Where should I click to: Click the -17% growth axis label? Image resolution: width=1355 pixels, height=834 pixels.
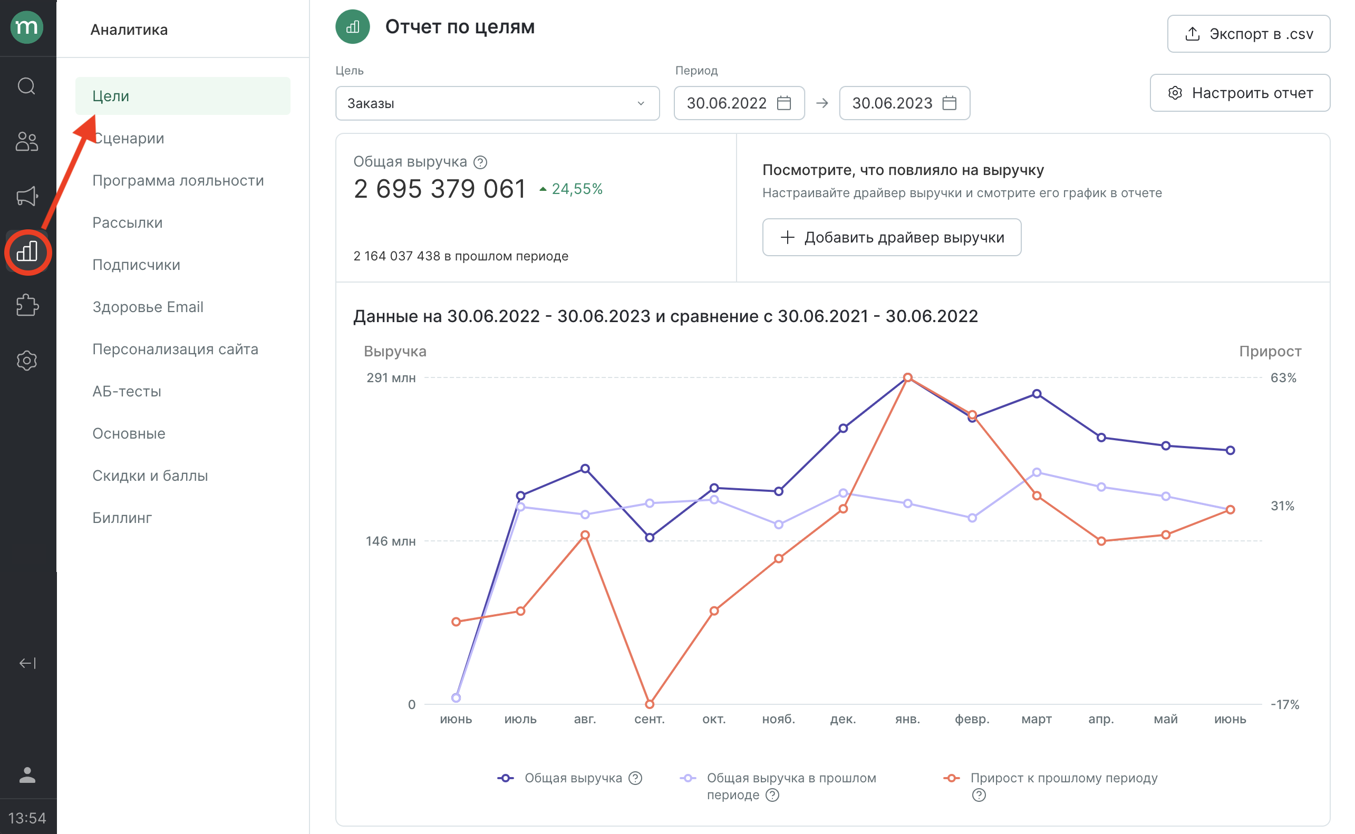point(1284,704)
